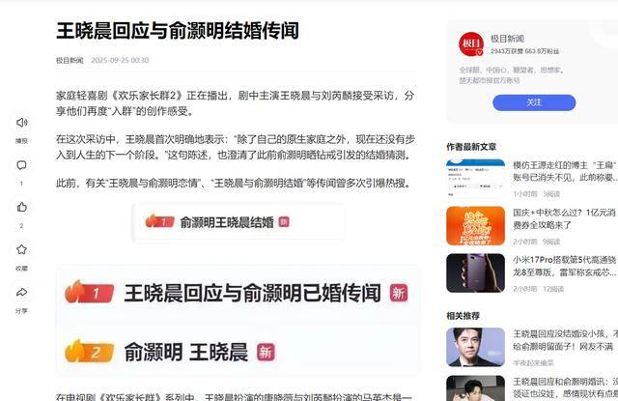Open 国庆+中秋怎么过 article title

(x=564, y=218)
